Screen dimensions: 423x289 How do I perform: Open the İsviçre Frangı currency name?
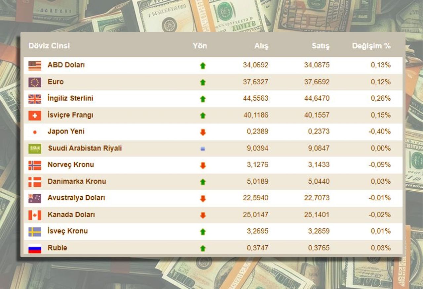coord(70,115)
